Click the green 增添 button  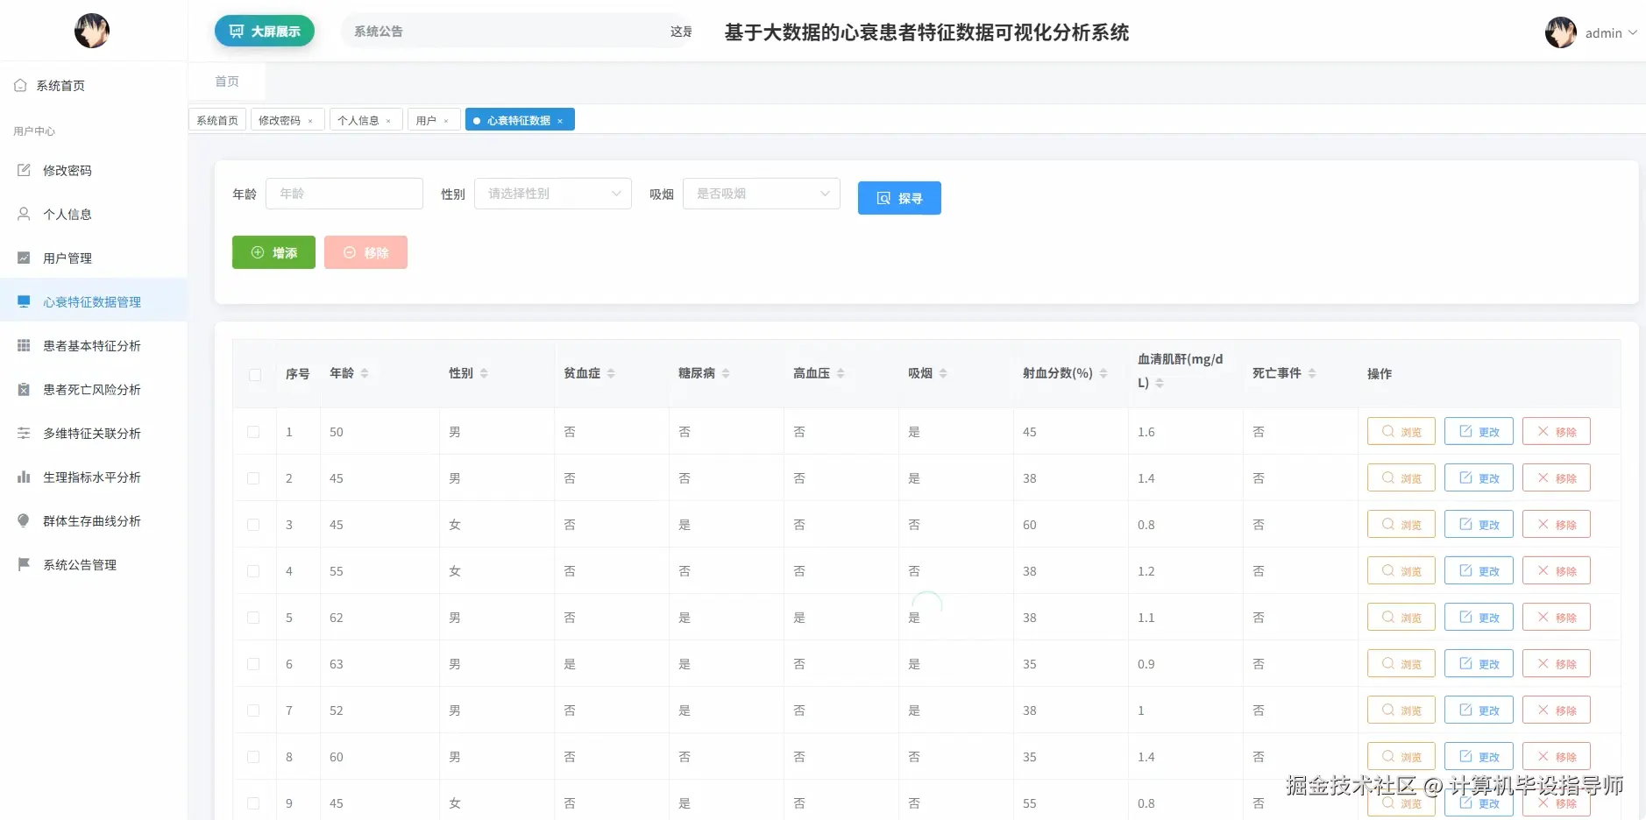(x=273, y=252)
